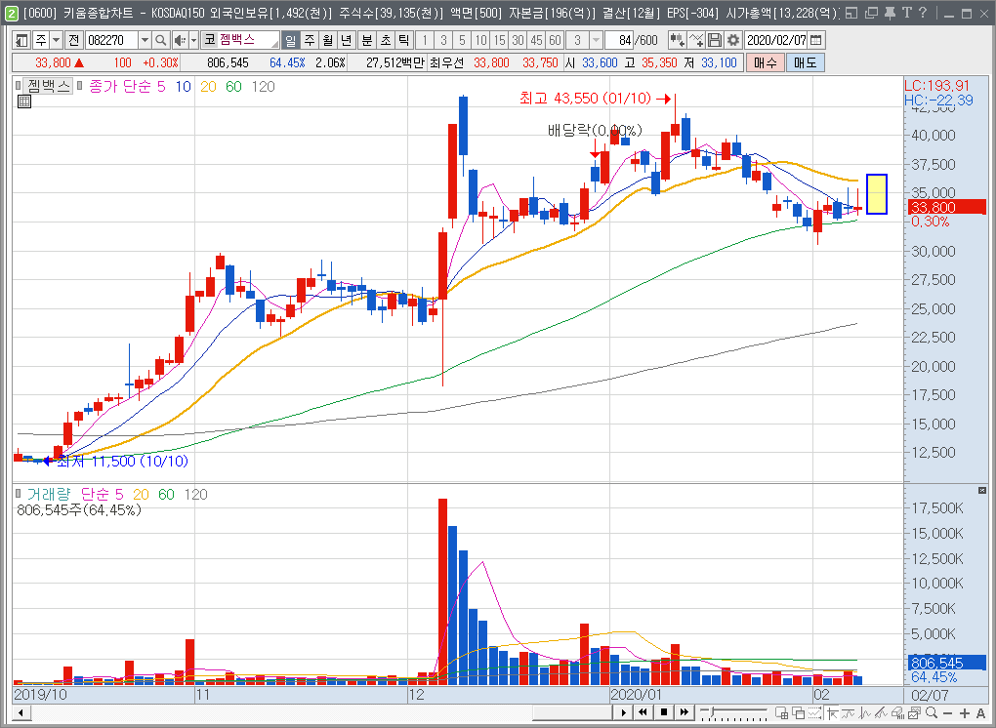Switch to second '초' chart

[x=386, y=41]
